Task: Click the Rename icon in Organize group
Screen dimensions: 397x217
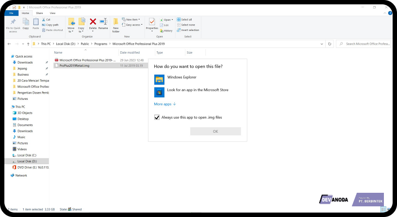Action: pos(103,22)
